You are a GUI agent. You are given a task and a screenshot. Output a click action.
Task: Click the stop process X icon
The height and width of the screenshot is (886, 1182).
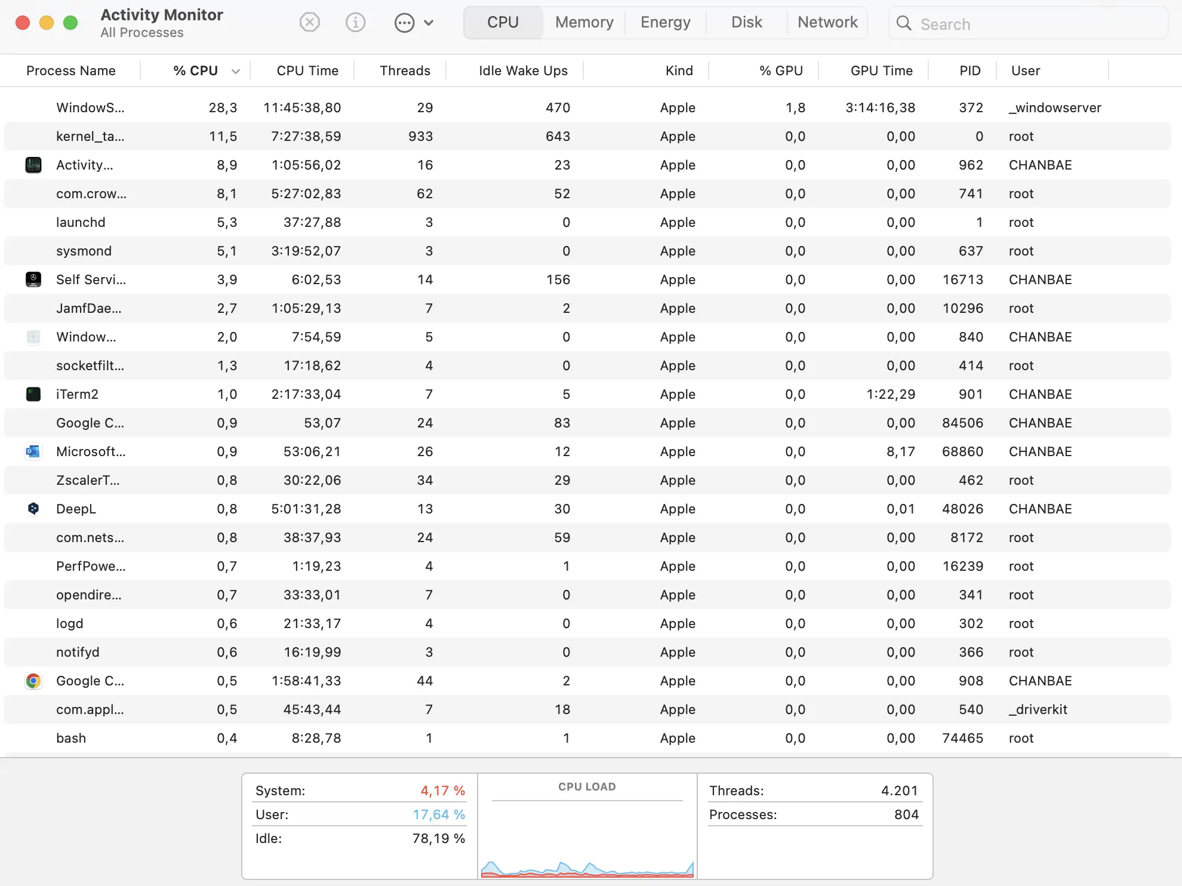309,23
